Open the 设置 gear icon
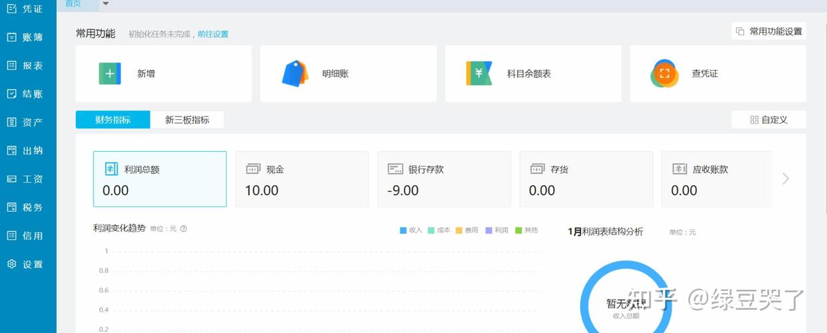Image resolution: width=827 pixels, height=333 pixels. coord(11,264)
